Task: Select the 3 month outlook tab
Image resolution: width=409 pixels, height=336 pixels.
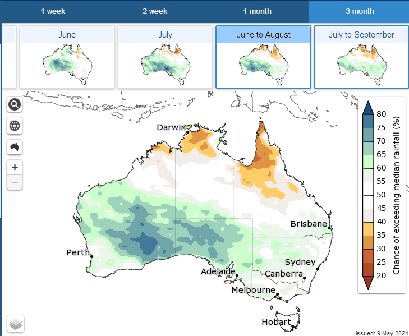Action: tap(360, 11)
